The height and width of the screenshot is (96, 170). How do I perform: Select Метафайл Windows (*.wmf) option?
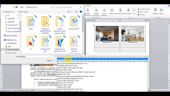click(x=102, y=66)
